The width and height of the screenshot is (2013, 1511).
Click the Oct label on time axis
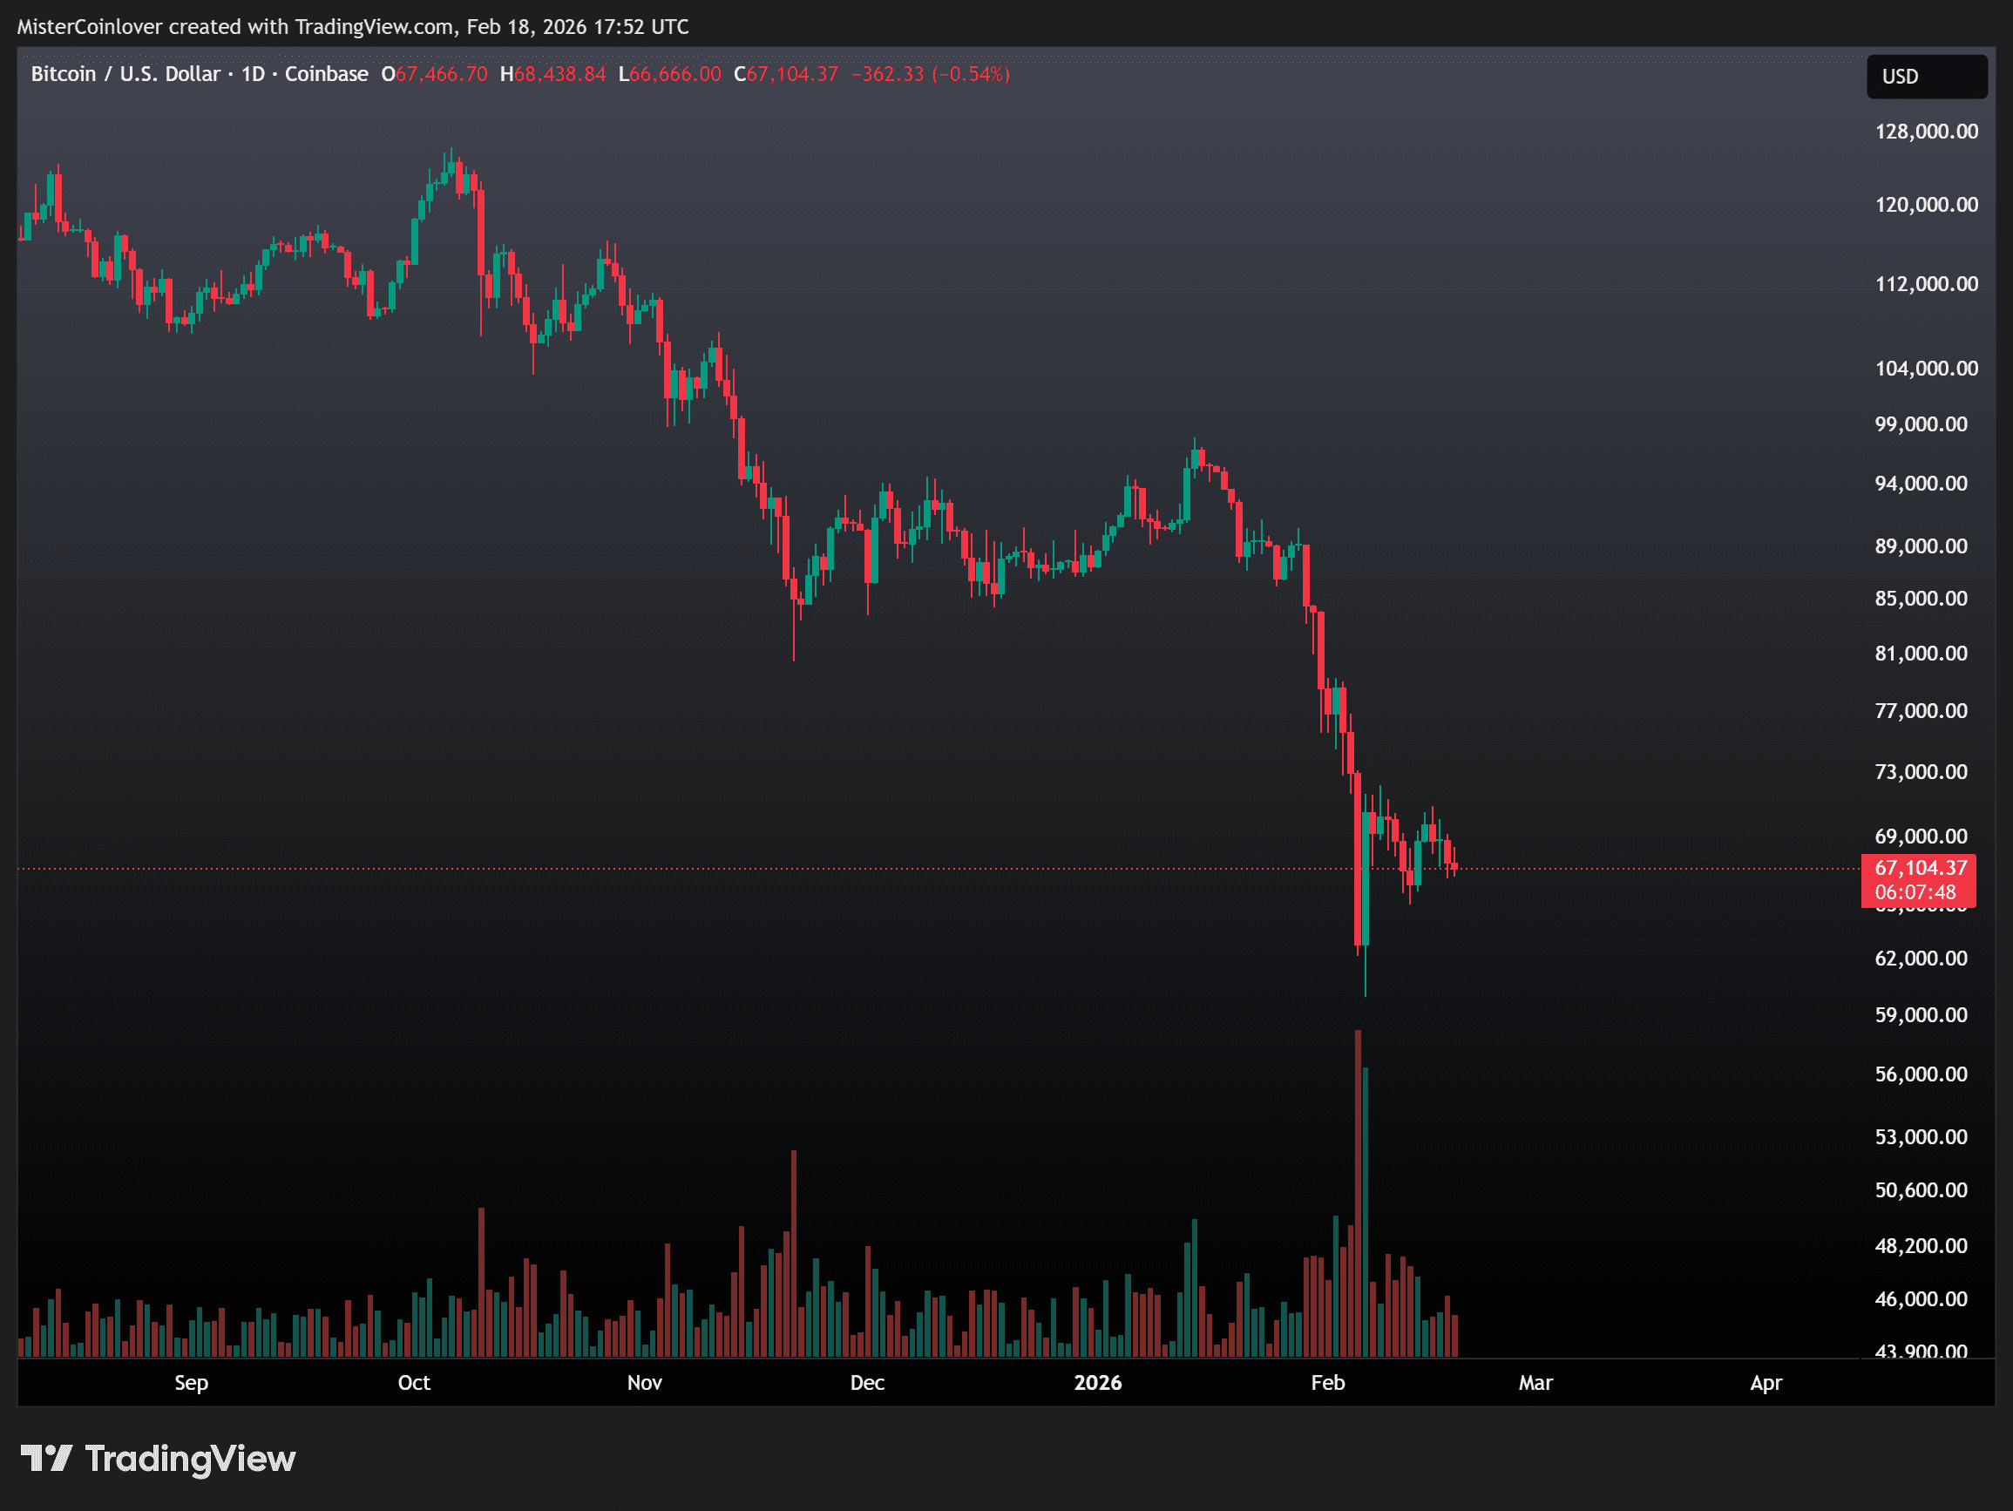pos(413,1383)
